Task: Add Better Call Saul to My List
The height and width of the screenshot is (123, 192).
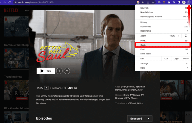Action: coord(59,71)
